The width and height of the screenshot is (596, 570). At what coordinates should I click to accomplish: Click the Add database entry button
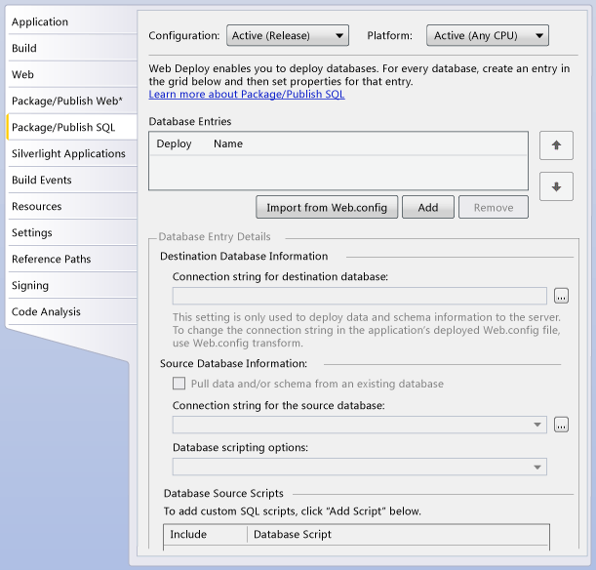click(428, 207)
